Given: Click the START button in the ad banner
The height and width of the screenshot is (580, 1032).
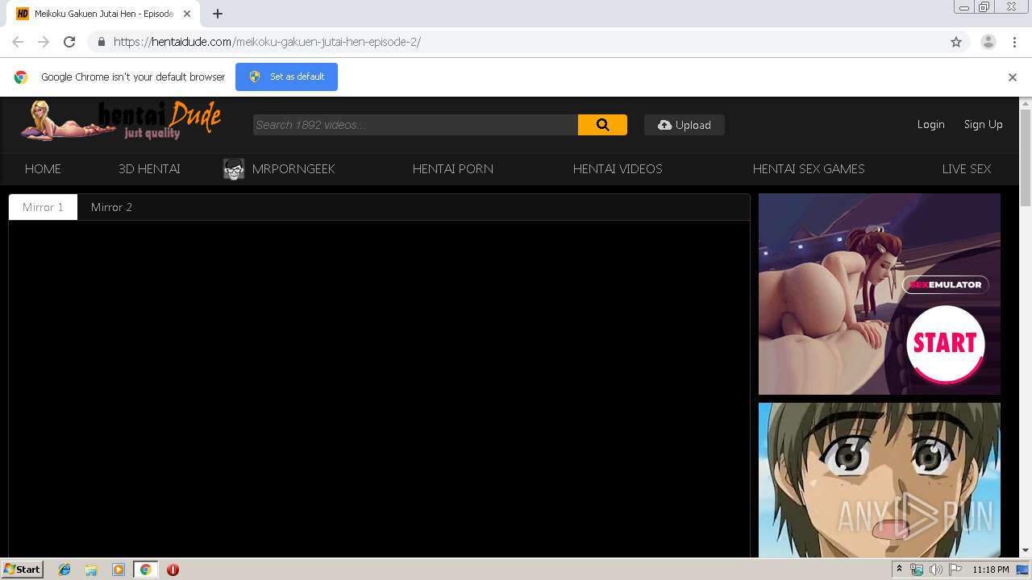Looking at the screenshot, I should coord(945,343).
